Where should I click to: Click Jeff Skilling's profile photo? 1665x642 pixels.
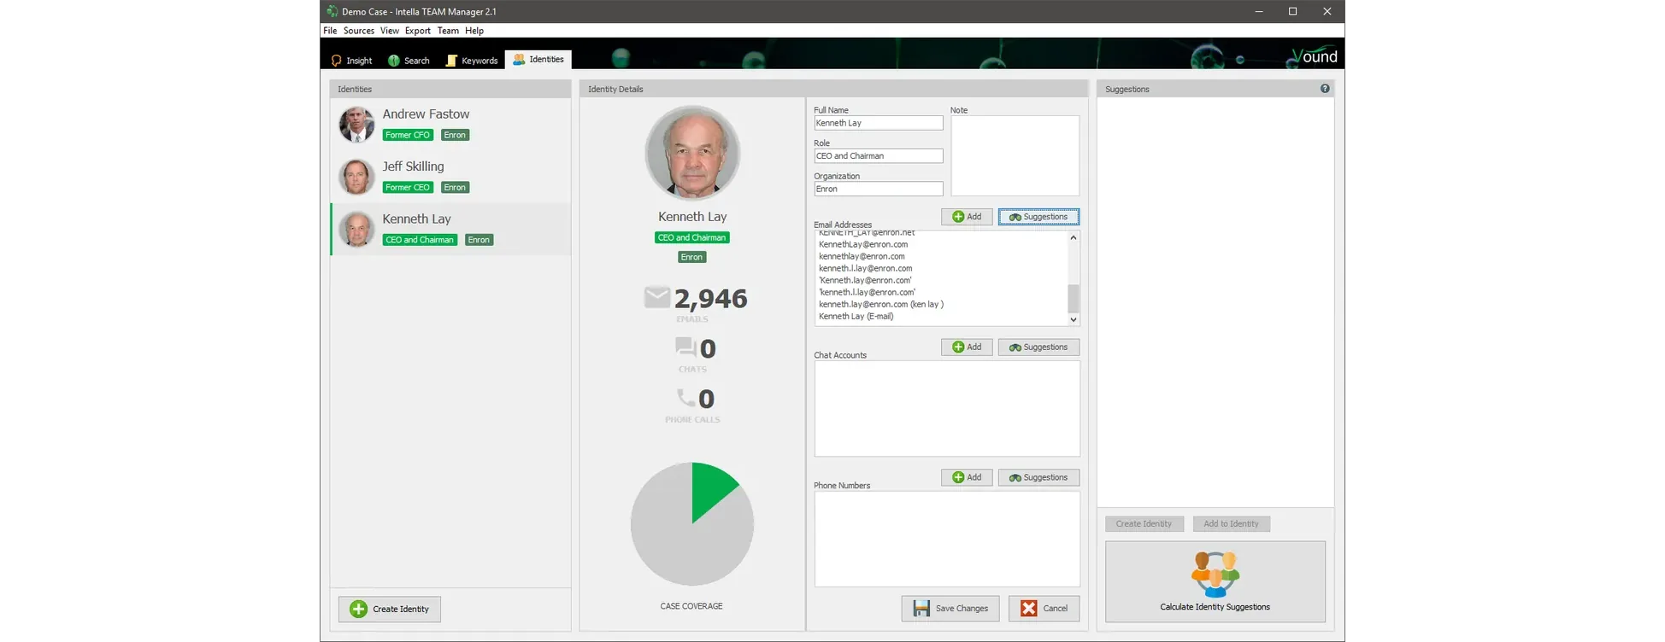coord(356,177)
